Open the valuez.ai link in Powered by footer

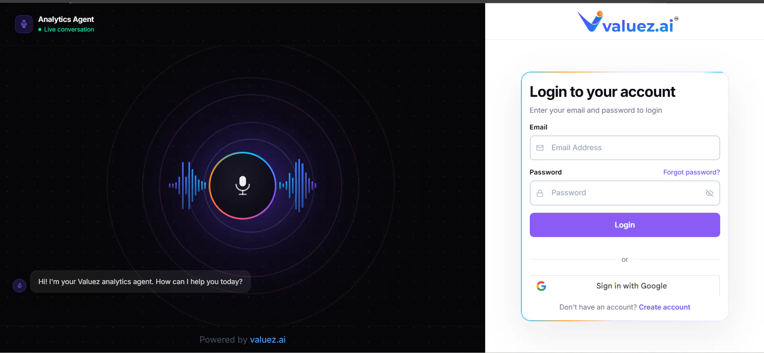(268, 340)
